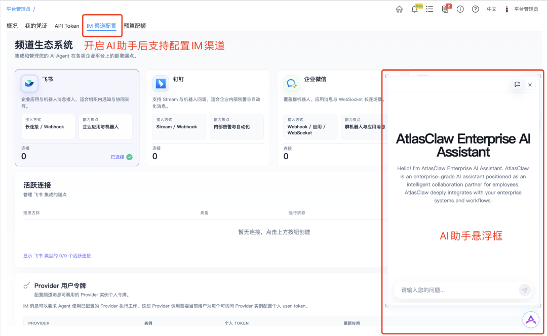Open the 平台管理员 user menu
Screen dimensions: 547x336
point(526,10)
